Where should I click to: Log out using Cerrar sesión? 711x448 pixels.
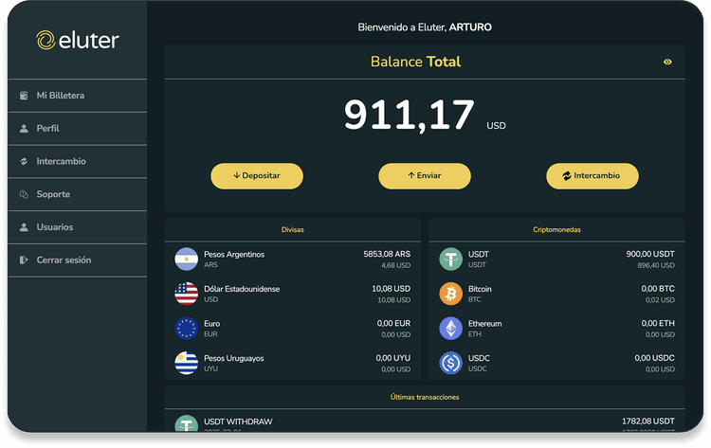64,260
